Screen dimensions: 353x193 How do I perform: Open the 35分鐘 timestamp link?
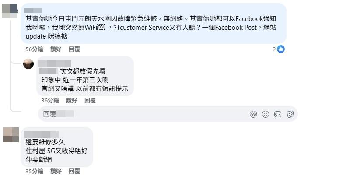[34, 171]
